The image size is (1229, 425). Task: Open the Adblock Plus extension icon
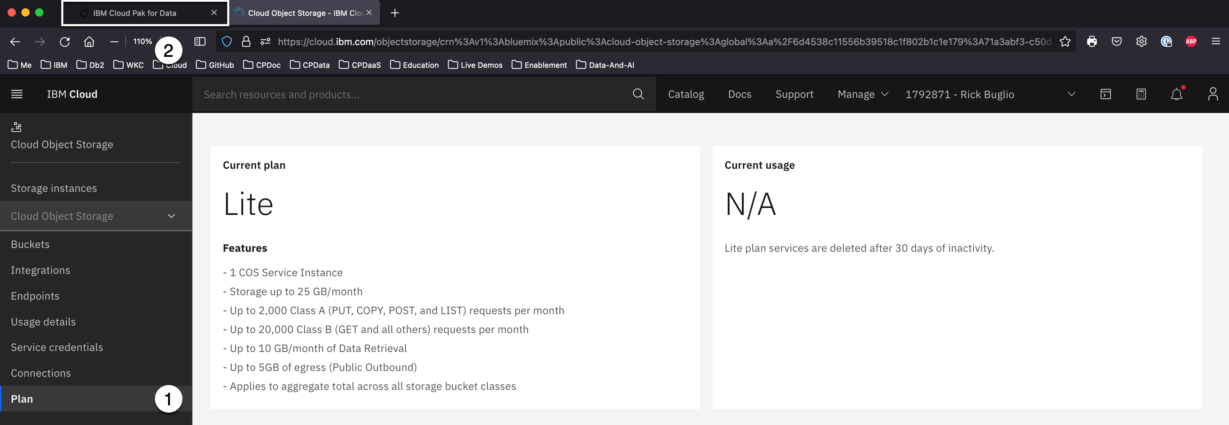1191,42
